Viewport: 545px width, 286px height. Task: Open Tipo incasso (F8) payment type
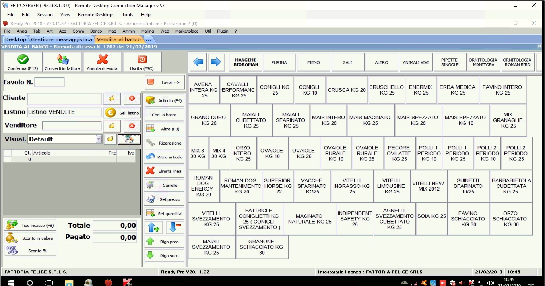[x=30, y=225]
